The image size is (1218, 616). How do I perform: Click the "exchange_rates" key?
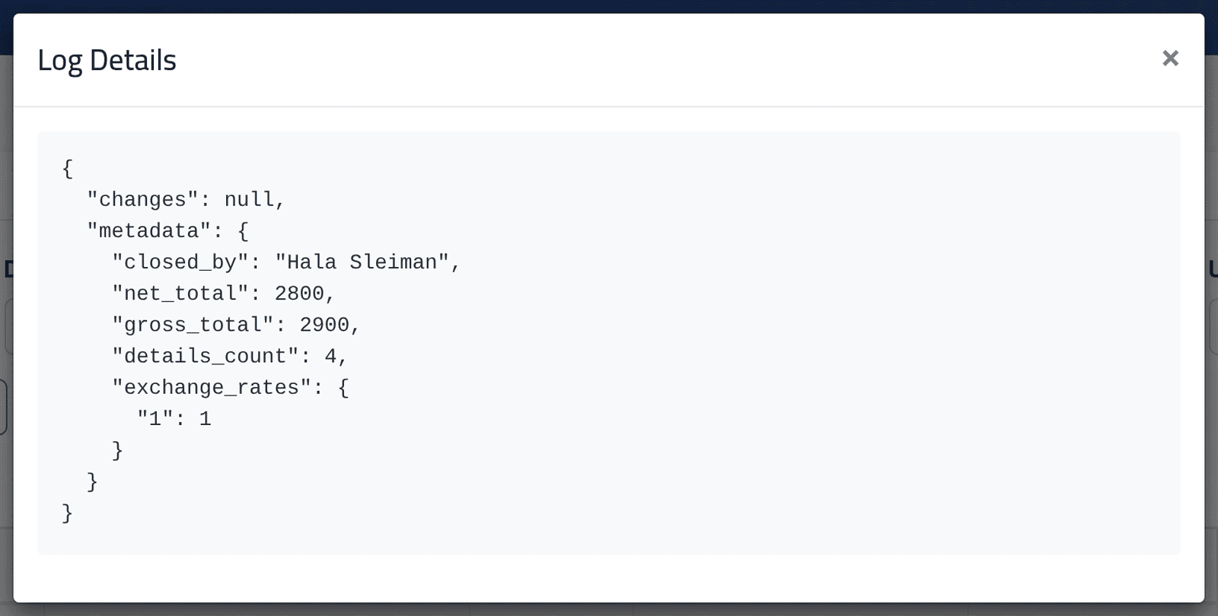click(x=212, y=388)
